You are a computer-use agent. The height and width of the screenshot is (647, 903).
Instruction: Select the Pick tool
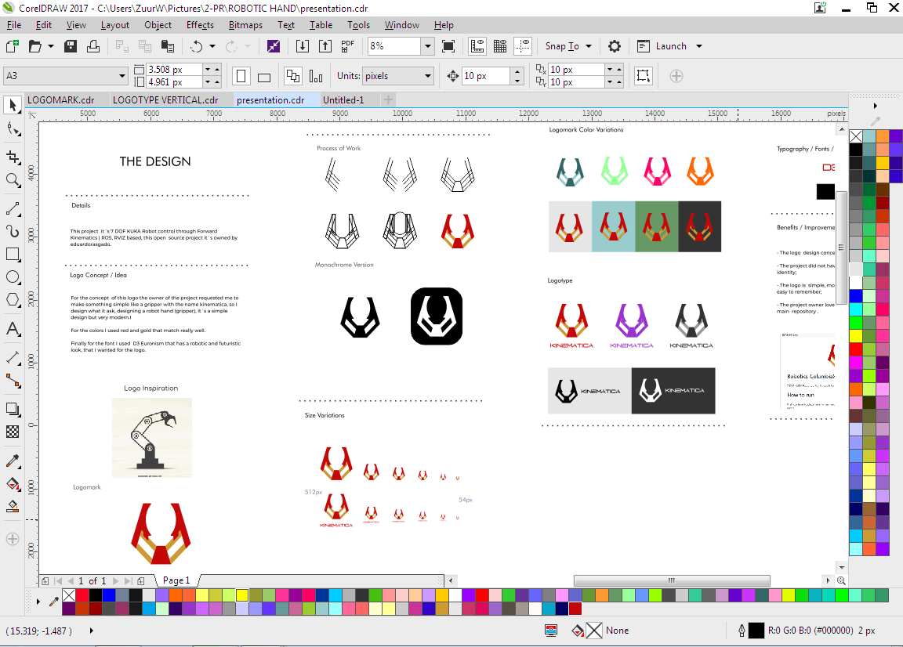(x=13, y=105)
